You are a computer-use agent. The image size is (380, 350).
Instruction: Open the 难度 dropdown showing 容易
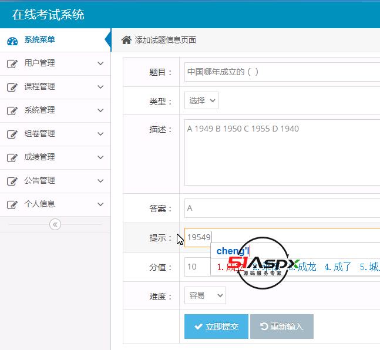205,295
